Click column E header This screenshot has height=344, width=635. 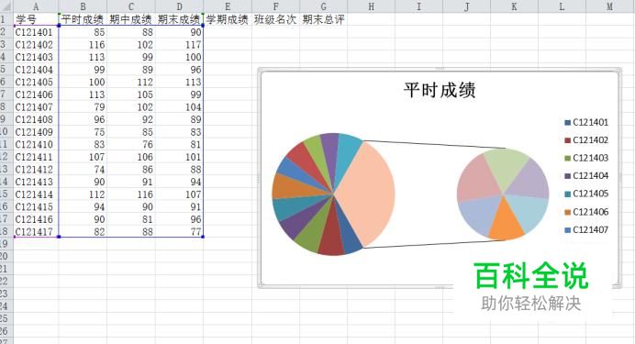pyautogui.click(x=228, y=6)
